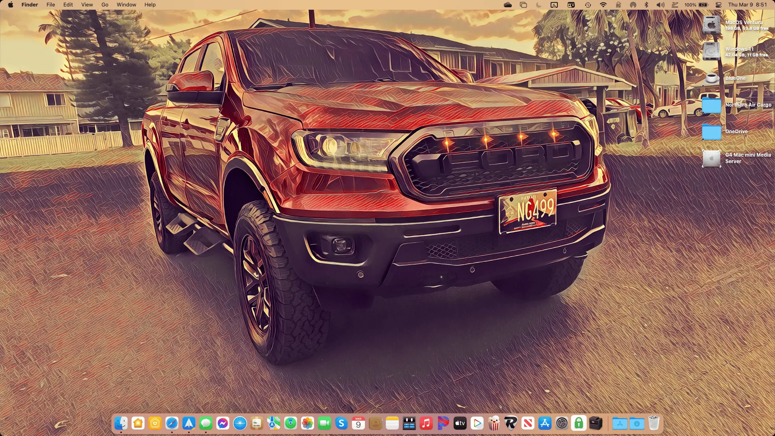Click the flight departure menu bar icon
This screenshot has width=775, height=436.
[675, 5]
